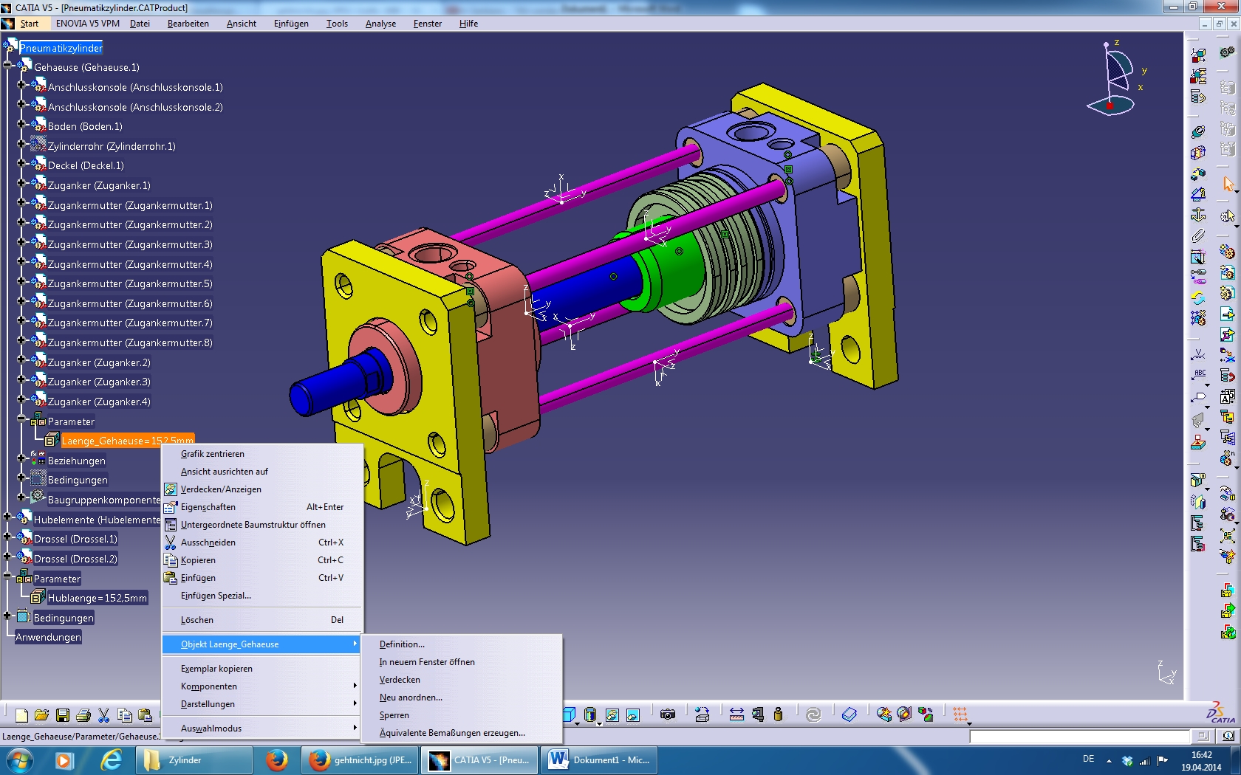This screenshot has height=775, width=1241.
Task: Click Löschen in the context menu
Action: click(x=262, y=620)
